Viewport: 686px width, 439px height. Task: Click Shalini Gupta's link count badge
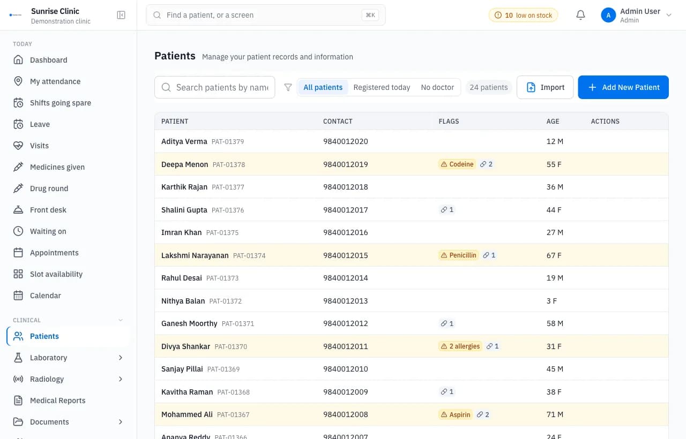tap(447, 210)
